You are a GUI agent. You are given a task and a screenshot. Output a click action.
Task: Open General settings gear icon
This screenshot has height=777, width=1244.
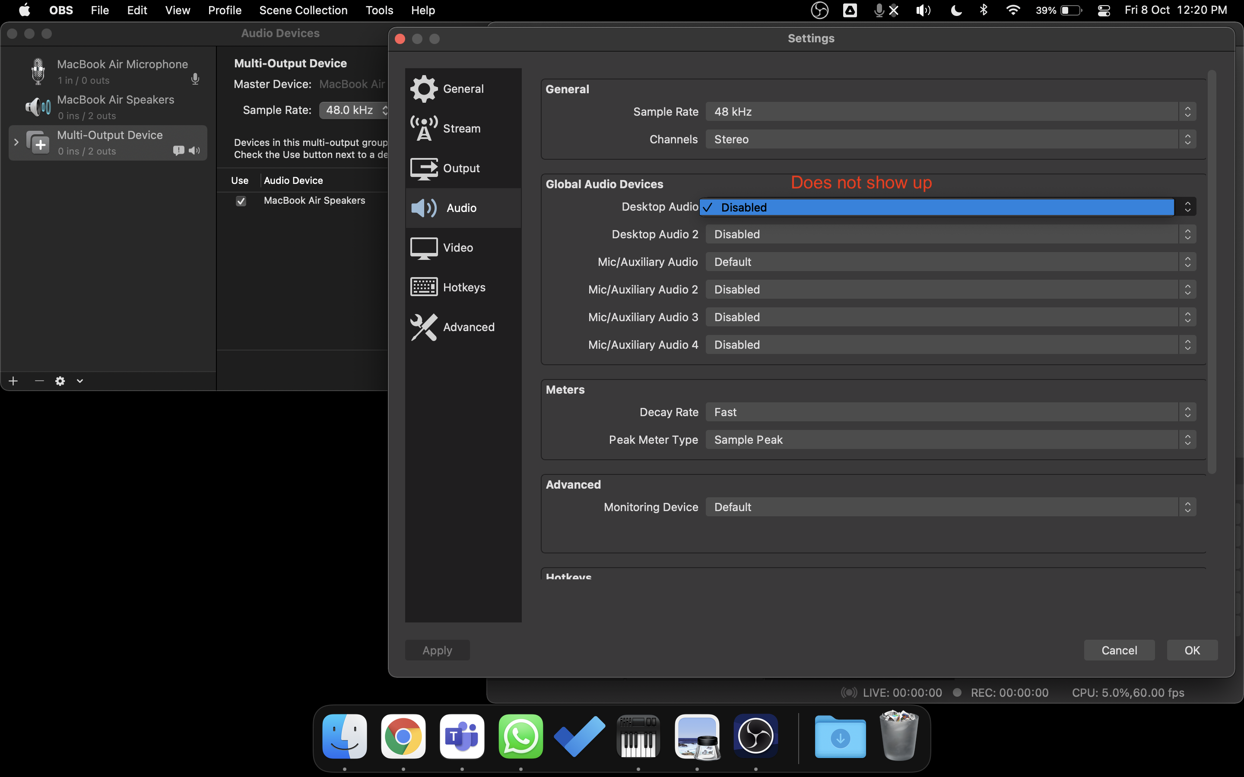(x=424, y=88)
